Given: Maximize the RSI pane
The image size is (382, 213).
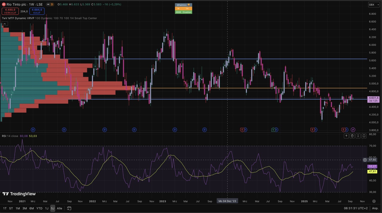Looking at the screenshot, I should [364, 136].
